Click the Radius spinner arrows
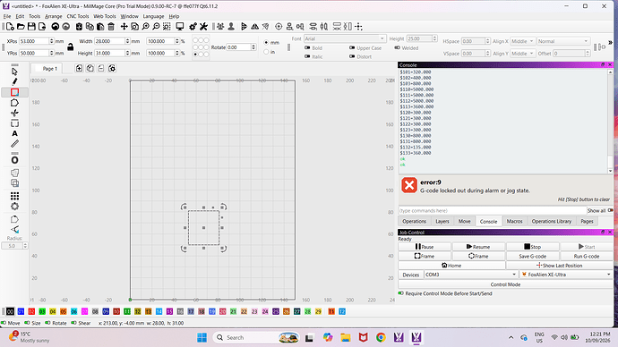Viewport: 618px width, 347px height. pos(25,246)
